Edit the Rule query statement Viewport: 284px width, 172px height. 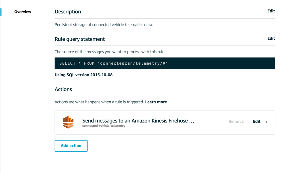coord(271,38)
